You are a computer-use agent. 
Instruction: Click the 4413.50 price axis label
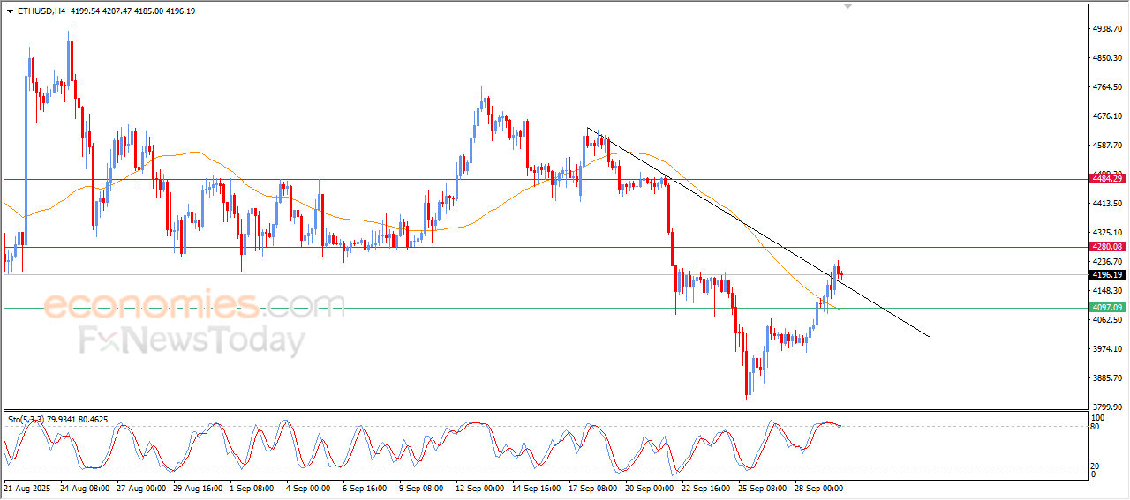pos(1109,204)
